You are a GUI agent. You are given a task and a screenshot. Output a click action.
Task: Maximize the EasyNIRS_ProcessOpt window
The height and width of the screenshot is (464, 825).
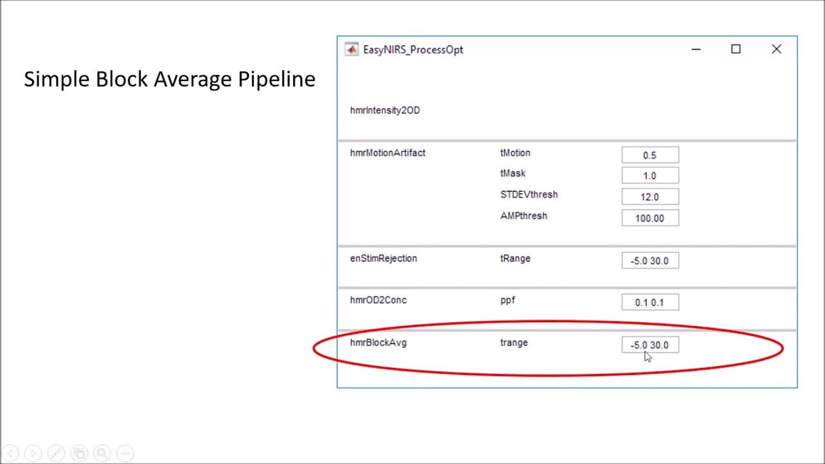tap(735, 50)
